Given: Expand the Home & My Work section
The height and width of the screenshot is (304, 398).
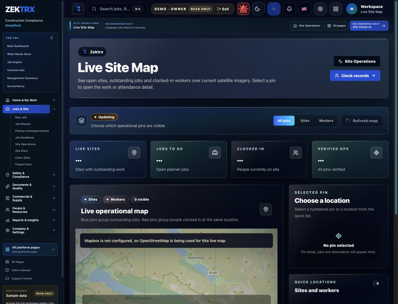Looking at the screenshot, I should coord(30,100).
